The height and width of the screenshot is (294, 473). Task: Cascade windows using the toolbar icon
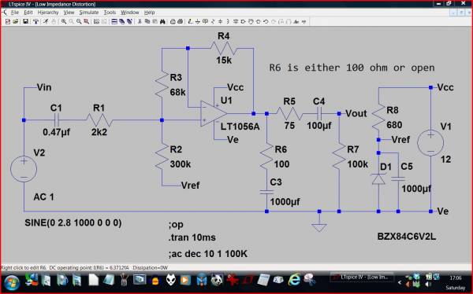[x=122, y=22]
